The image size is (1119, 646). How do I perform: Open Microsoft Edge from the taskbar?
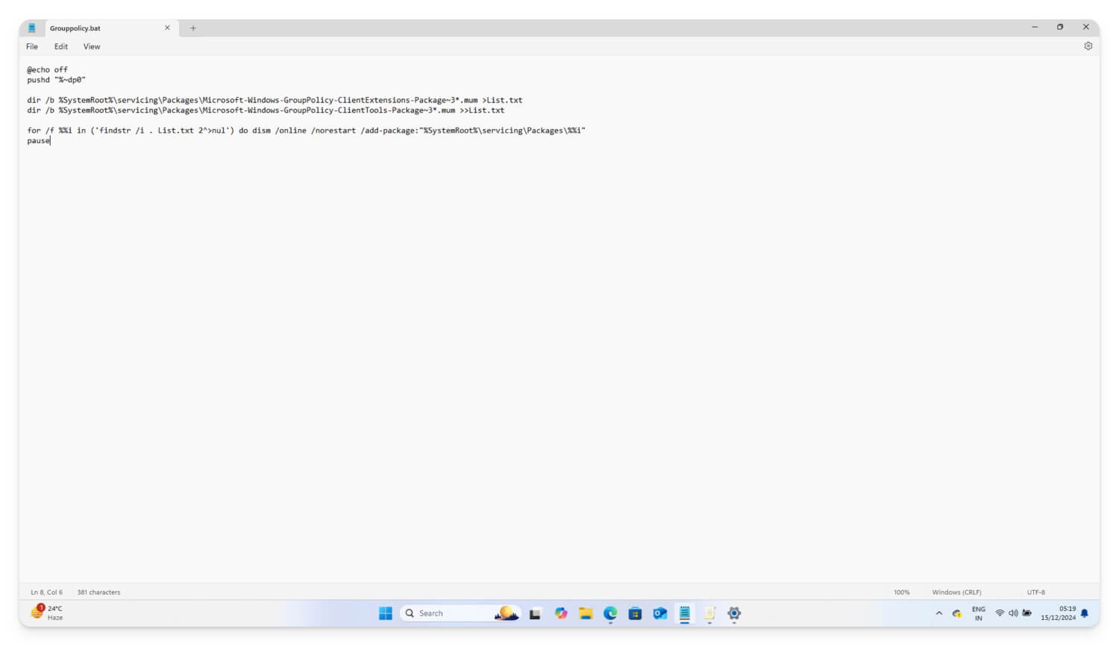click(610, 613)
